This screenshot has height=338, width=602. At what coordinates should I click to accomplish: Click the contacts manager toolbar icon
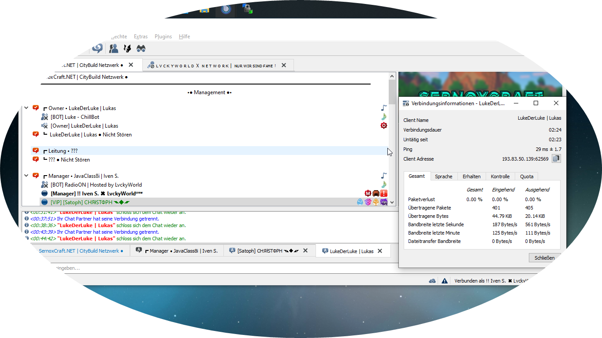coord(113,48)
